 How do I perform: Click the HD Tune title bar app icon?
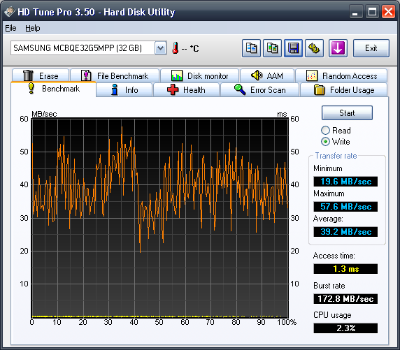10,12
